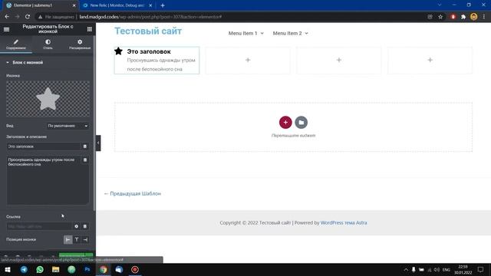Open the Chrome extensions puzzle icon
Image resolution: width=491 pixels, height=276 pixels.
463,17
